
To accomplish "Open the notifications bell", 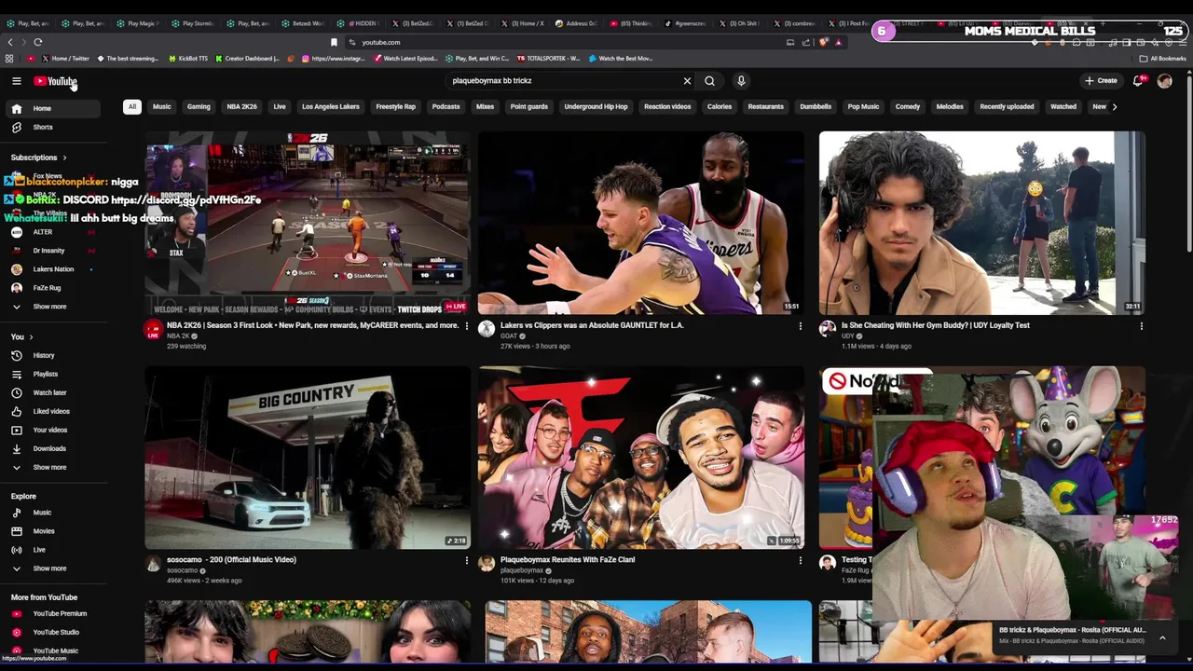I will [x=1137, y=81].
